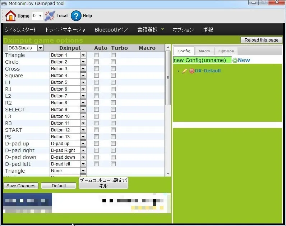Enable Turbo for Cross
Screen dimensions: 286x226
[113, 69]
